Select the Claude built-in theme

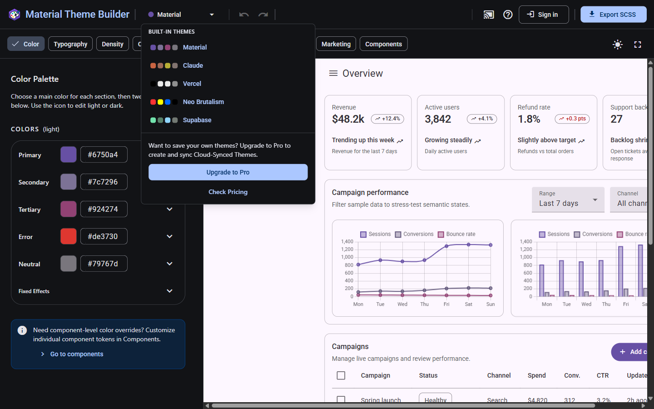click(228, 65)
